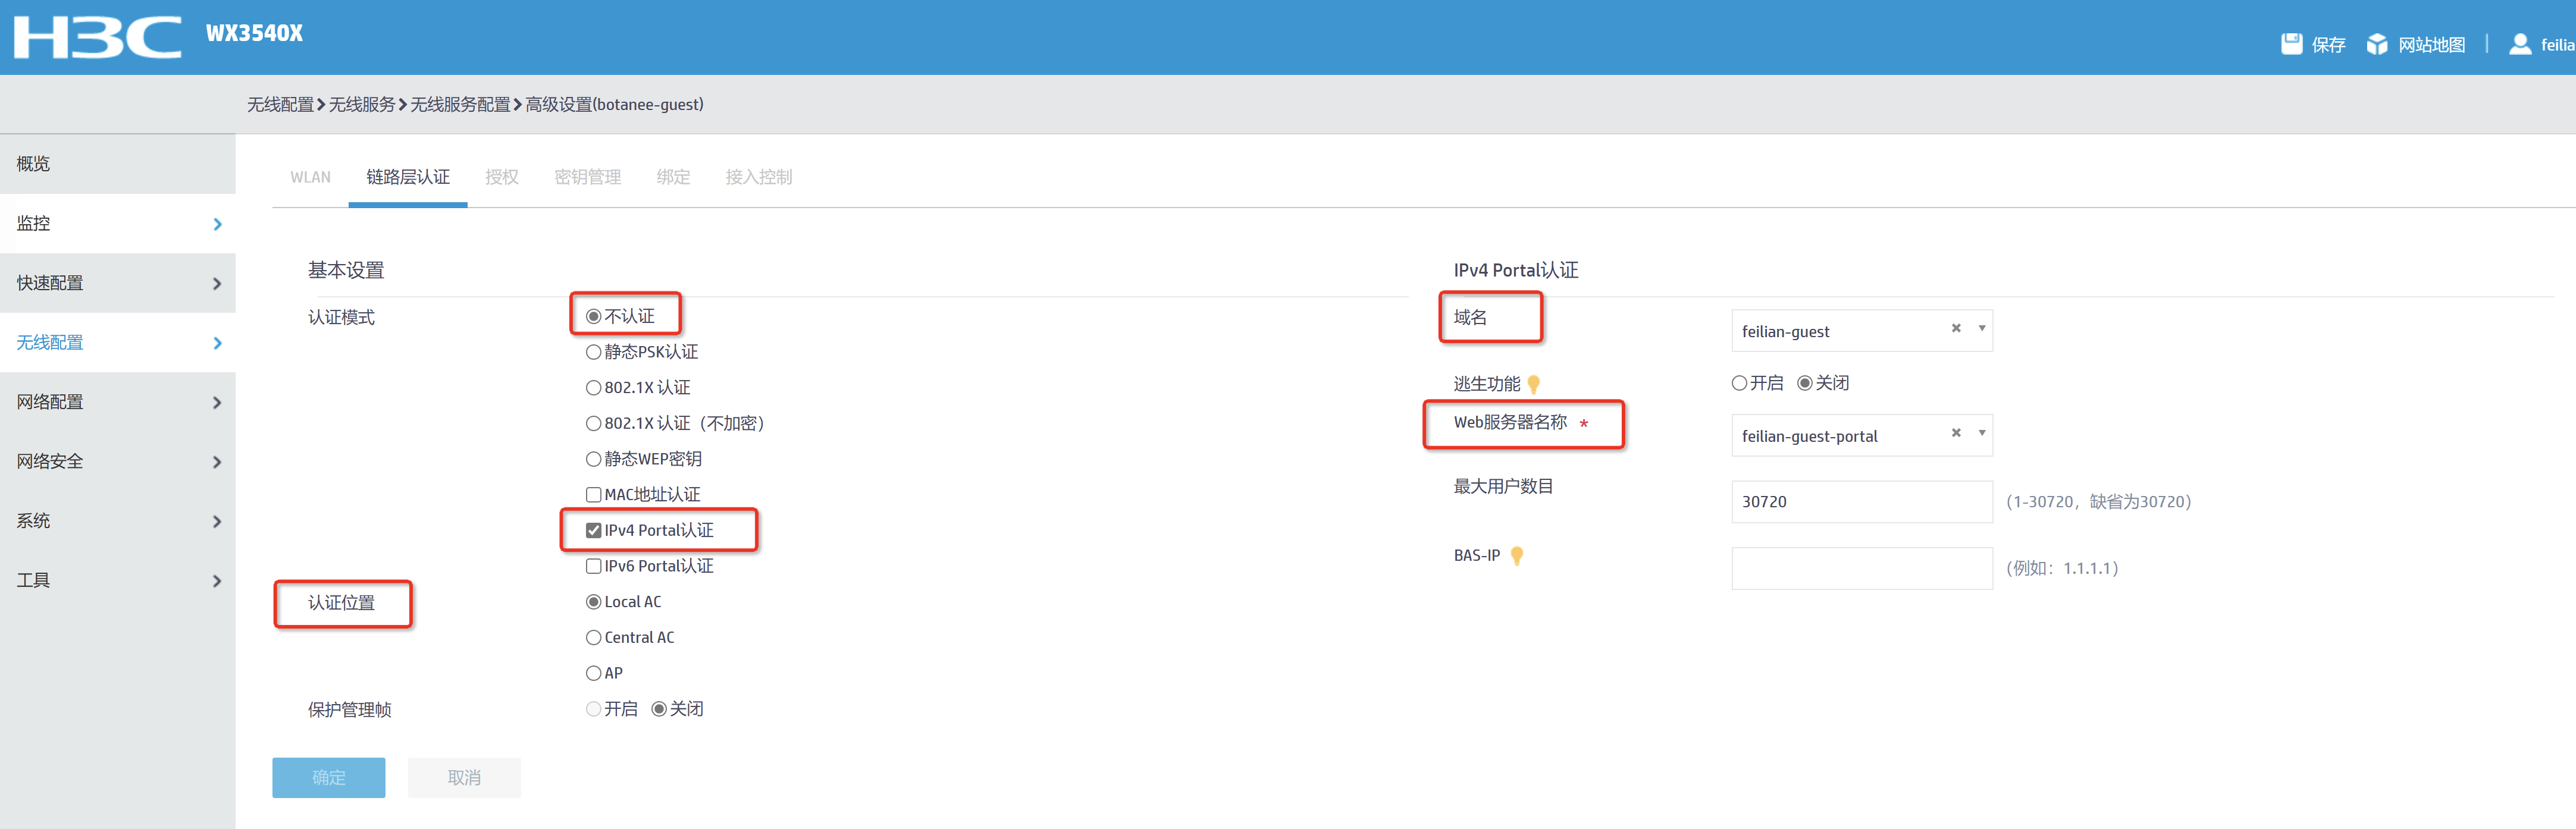The width and height of the screenshot is (2576, 829).
Task: Enable IPv6 Portal认证 checkbox
Action: click(x=593, y=566)
